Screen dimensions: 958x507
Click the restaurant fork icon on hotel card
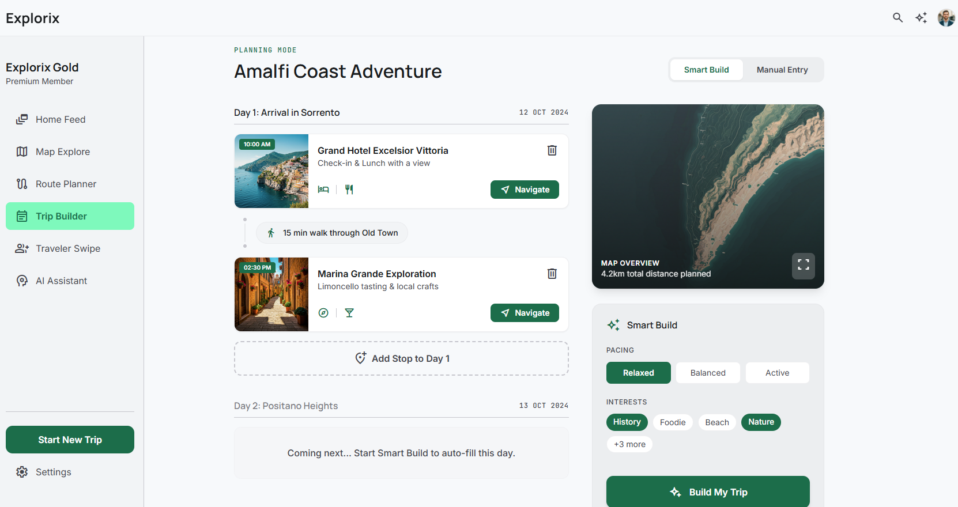(x=349, y=190)
